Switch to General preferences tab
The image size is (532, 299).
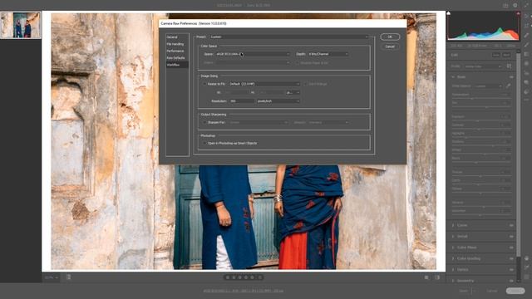[172, 37]
